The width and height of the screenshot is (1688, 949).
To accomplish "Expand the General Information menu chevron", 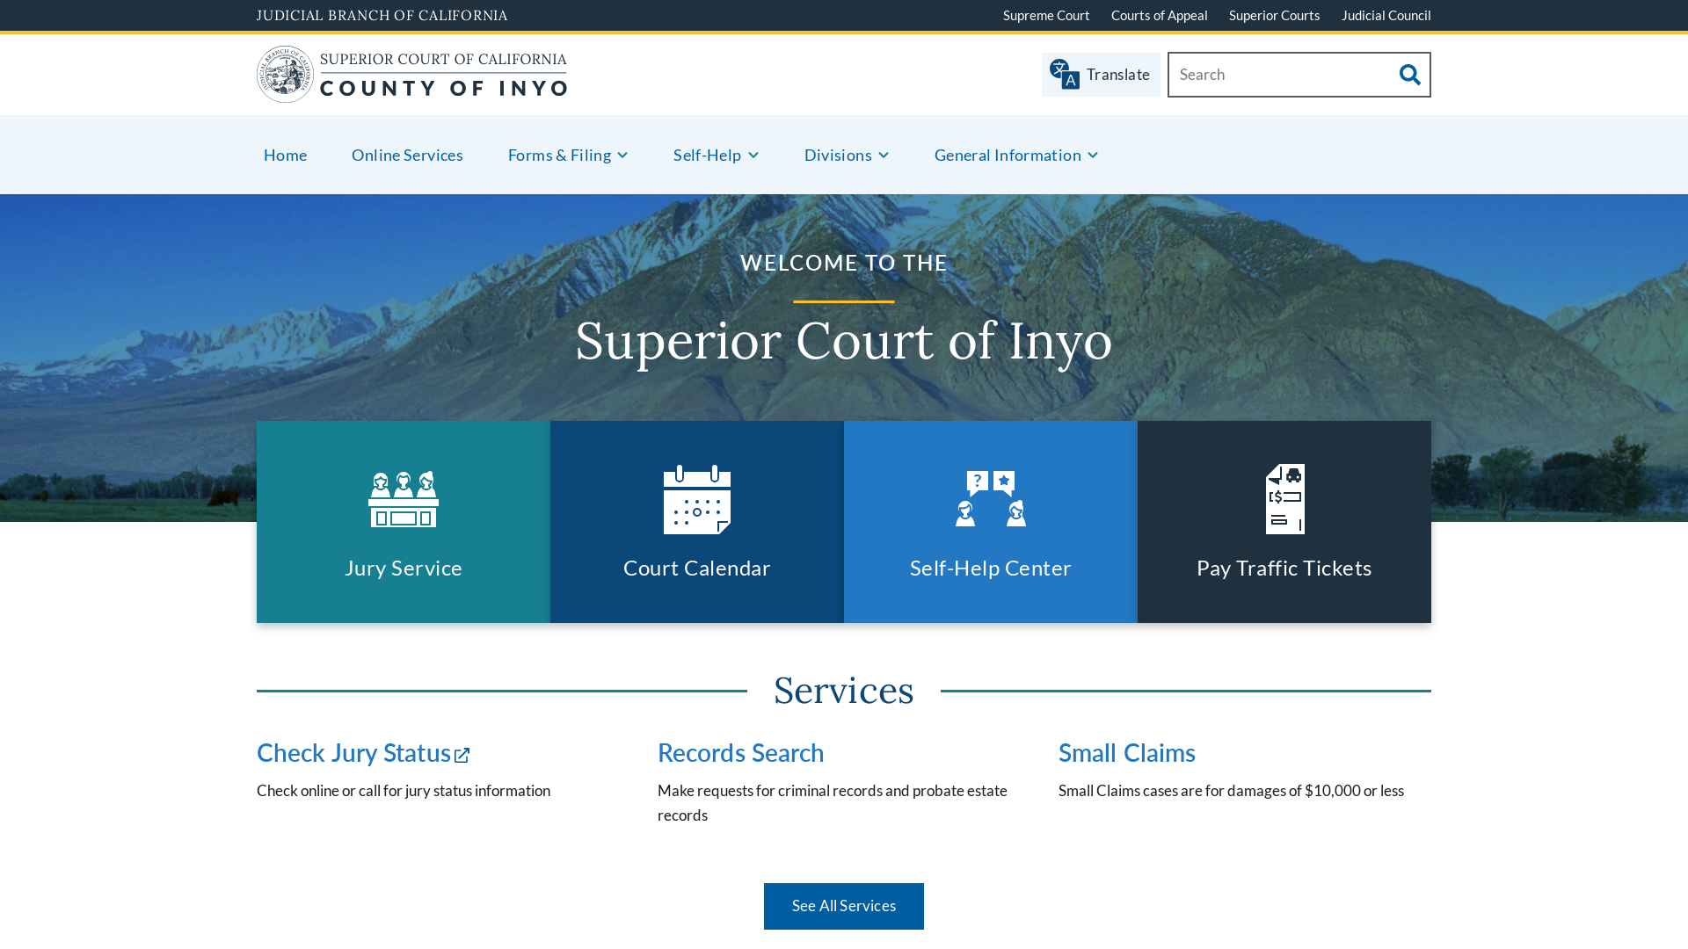I will (1093, 156).
